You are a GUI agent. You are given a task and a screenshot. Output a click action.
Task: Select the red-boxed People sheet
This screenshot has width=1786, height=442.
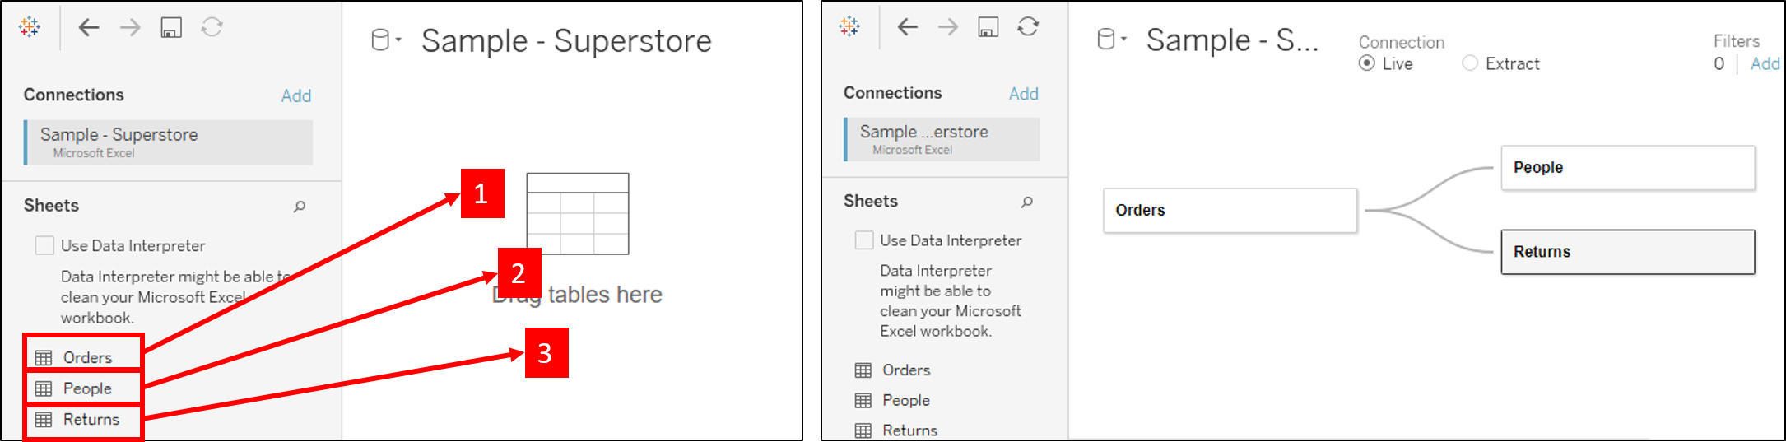pos(86,388)
